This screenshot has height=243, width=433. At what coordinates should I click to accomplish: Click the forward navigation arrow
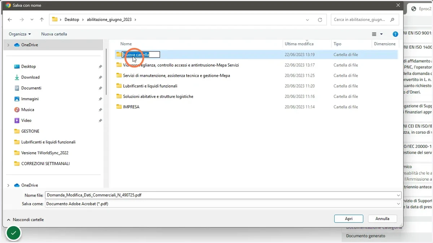(x=22, y=20)
